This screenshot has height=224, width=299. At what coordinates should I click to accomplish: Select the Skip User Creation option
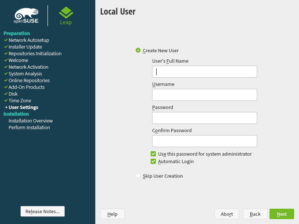(x=138, y=176)
